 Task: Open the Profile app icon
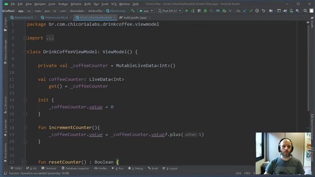(x=218, y=11)
